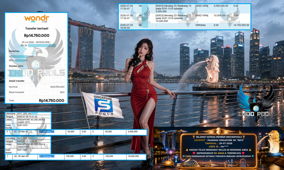The image size is (284, 170).
Task: Click the 'Sumber dana' section label
Action: 16,66
